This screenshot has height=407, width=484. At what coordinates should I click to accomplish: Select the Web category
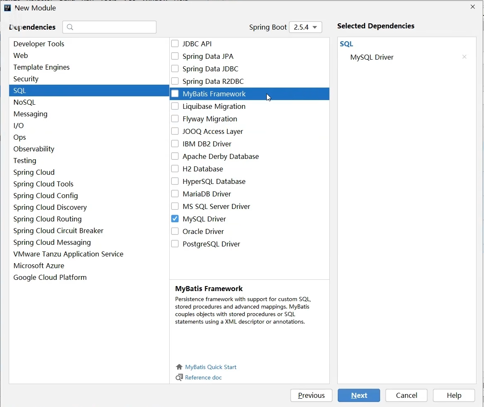(x=89, y=55)
